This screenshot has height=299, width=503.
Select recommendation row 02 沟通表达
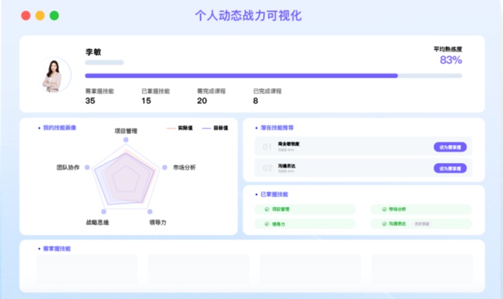tap(363, 168)
